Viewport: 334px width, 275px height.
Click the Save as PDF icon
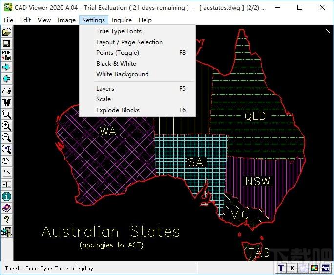point(7,55)
